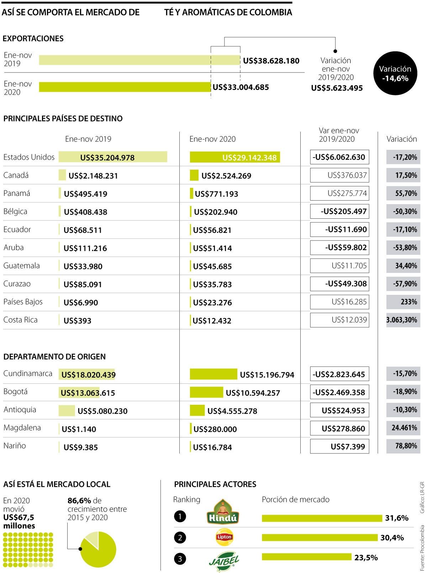Click the Hindú brand logo
427x573 pixels.
point(223,511)
